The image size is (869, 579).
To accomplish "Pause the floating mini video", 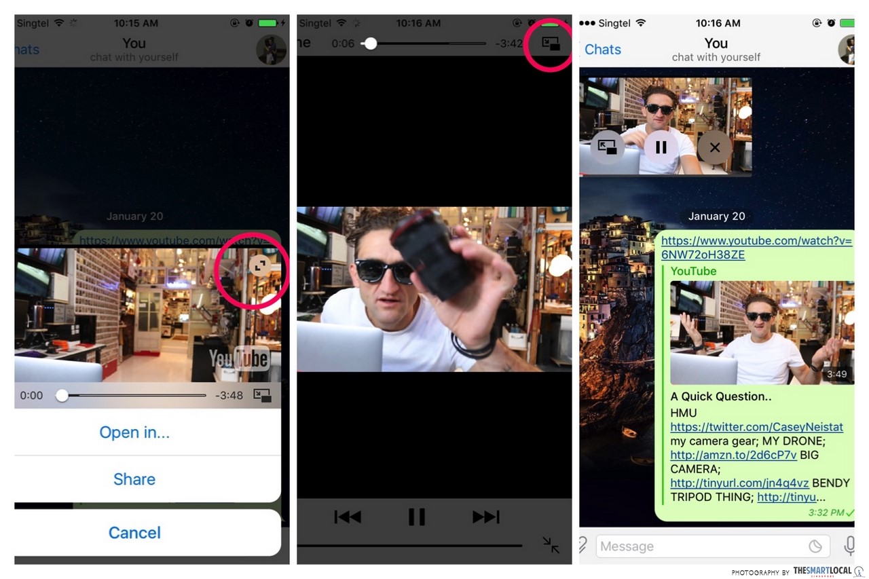I will click(661, 147).
